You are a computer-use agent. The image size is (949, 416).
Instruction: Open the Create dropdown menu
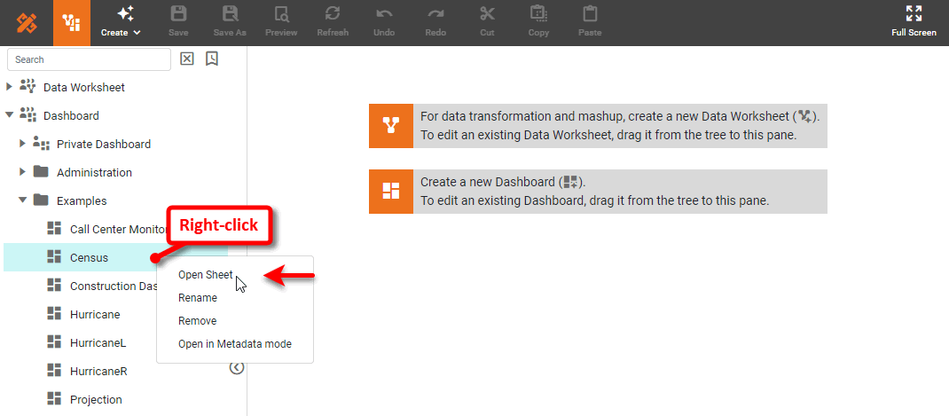pyautogui.click(x=121, y=22)
